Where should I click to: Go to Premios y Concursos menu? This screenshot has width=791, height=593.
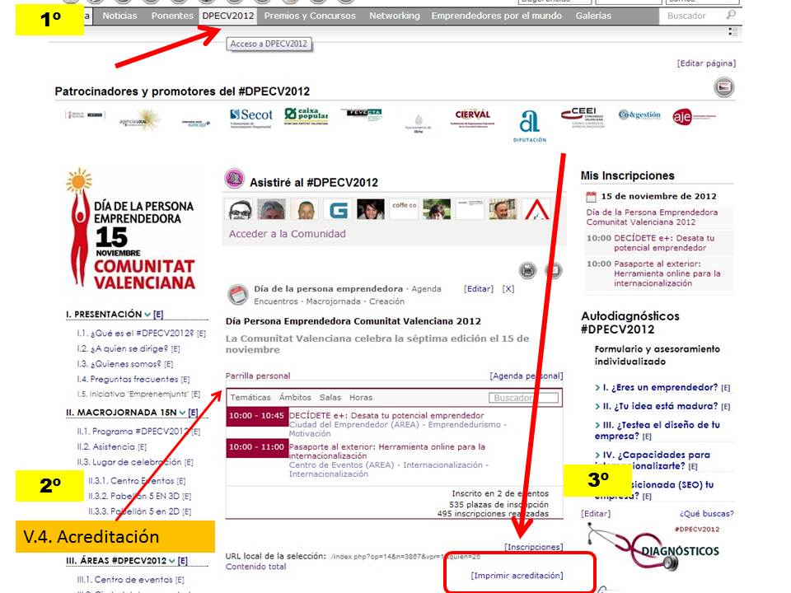[x=310, y=16]
